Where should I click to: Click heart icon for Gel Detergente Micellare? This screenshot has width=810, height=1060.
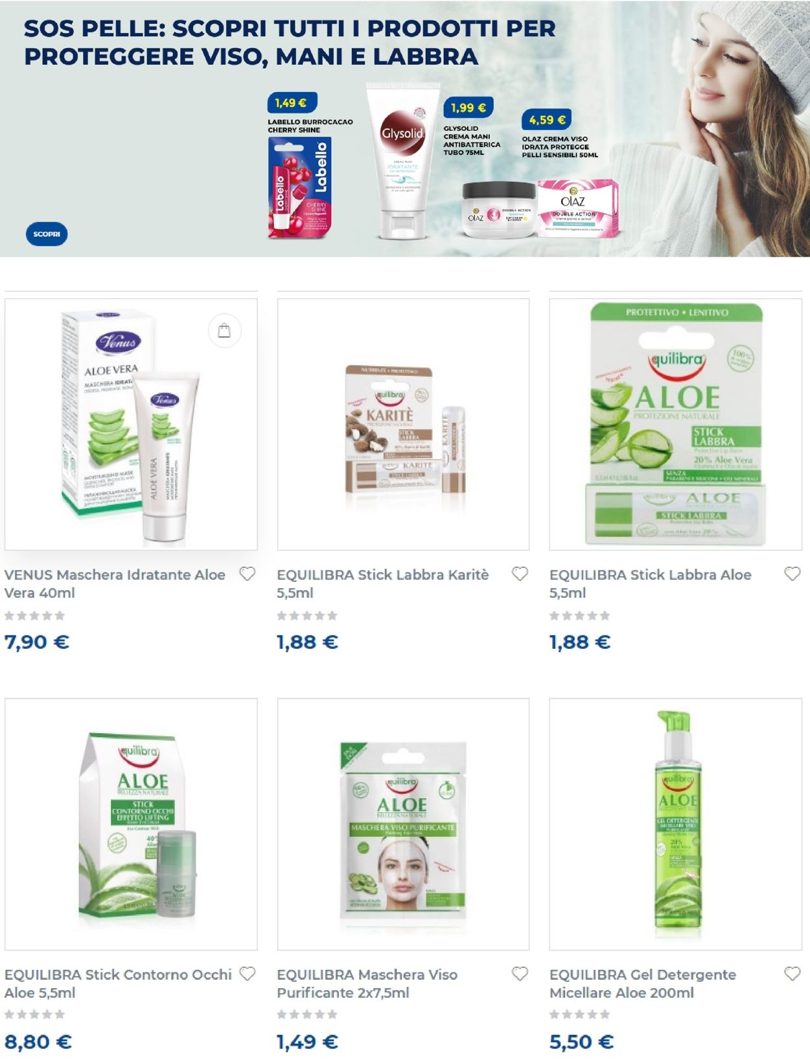click(793, 974)
